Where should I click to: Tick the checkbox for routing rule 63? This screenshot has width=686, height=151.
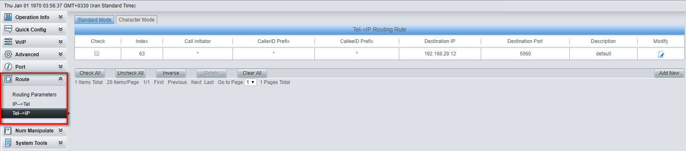(x=97, y=53)
